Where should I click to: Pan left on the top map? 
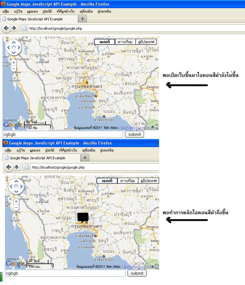click(x=8, y=47)
